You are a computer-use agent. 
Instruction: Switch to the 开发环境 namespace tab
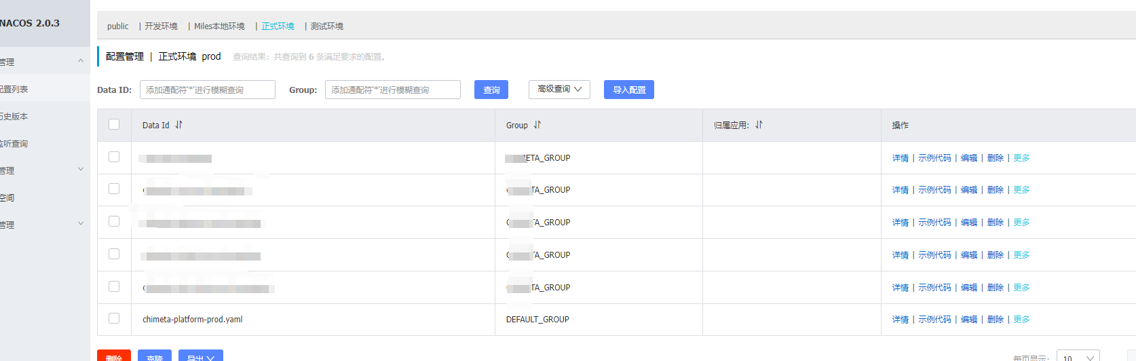coord(161,26)
